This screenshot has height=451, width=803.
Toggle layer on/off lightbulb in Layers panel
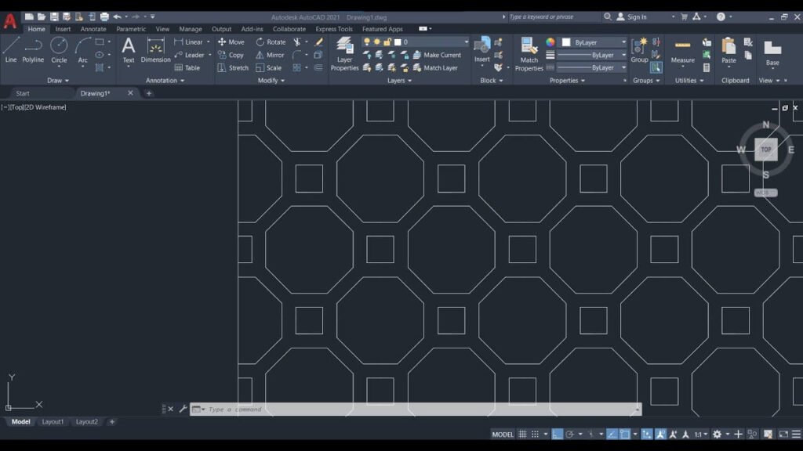click(367, 42)
